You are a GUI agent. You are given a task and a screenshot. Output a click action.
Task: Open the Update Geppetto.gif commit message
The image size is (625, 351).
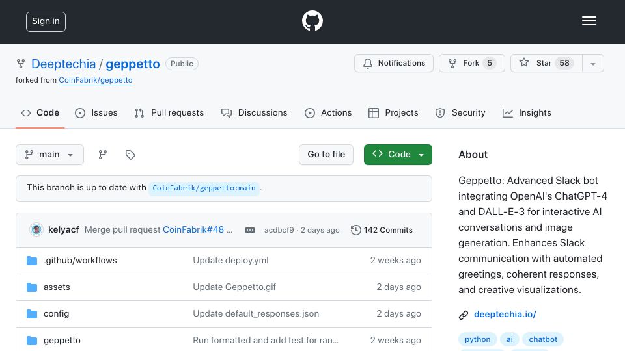[x=234, y=287]
